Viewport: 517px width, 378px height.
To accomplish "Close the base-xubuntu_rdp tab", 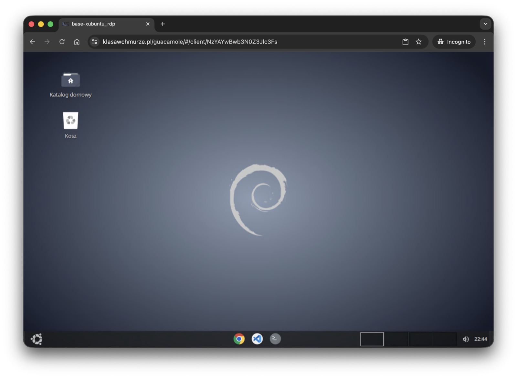I will [148, 24].
